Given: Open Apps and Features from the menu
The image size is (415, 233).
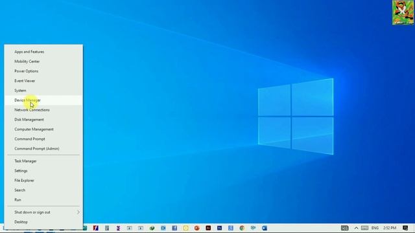Looking at the screenshot, I should point(43,52).
